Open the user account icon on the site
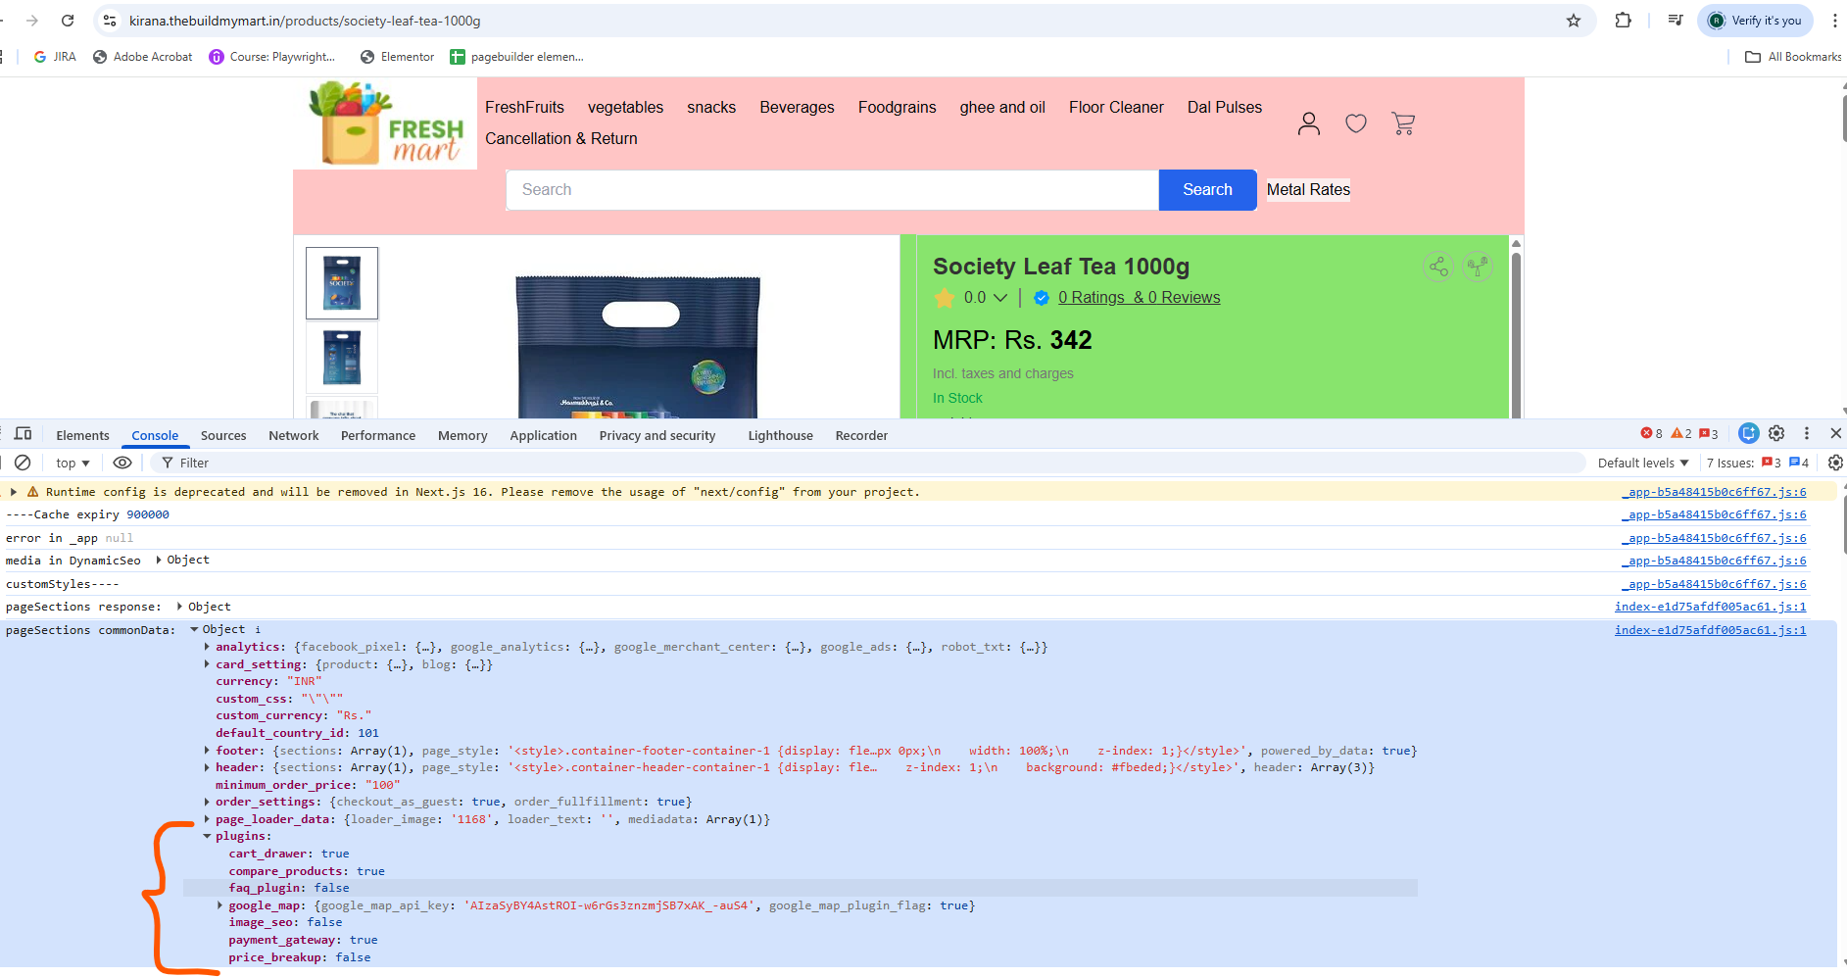1847x977 pixels. pos(1309,123)
